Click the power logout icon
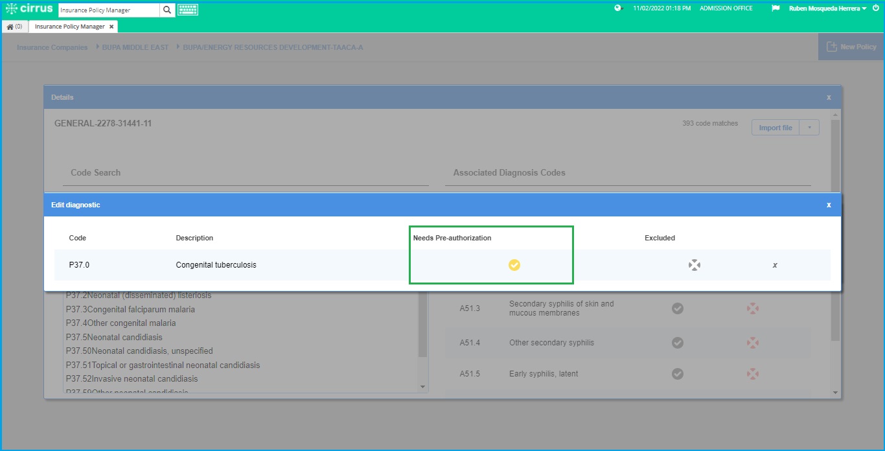The image size is (885, 451). [x=876, y=8]
